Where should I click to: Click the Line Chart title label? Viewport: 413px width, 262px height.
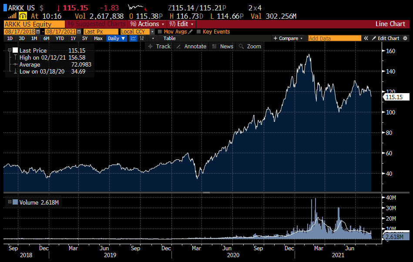coord(390,24)
